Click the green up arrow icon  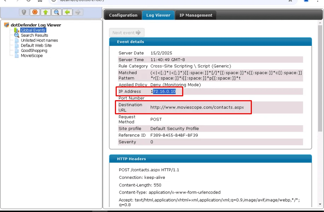pos(45,12)
